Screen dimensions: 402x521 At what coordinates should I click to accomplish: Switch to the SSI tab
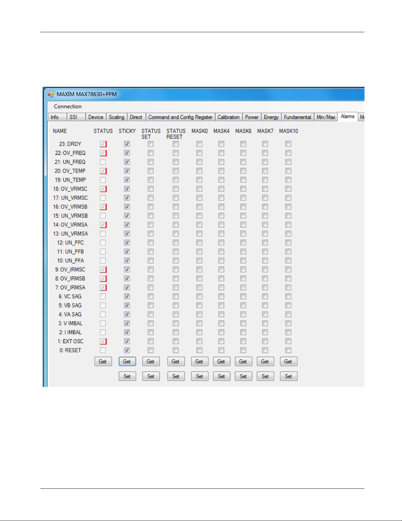[x=76, y=117]
